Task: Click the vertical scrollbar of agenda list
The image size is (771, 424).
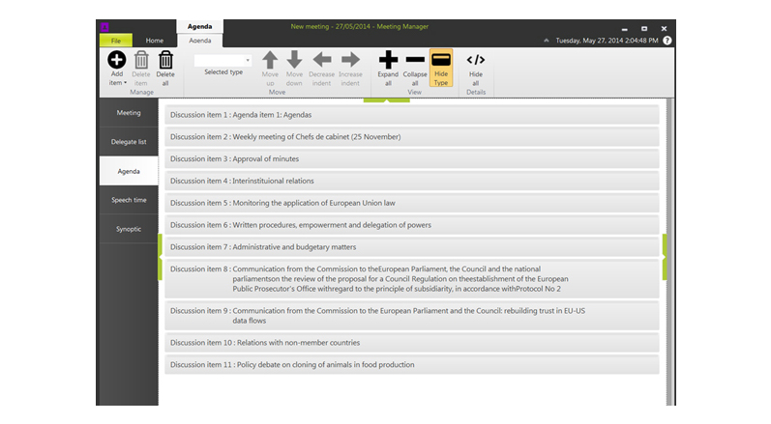Action: (669, 252)
